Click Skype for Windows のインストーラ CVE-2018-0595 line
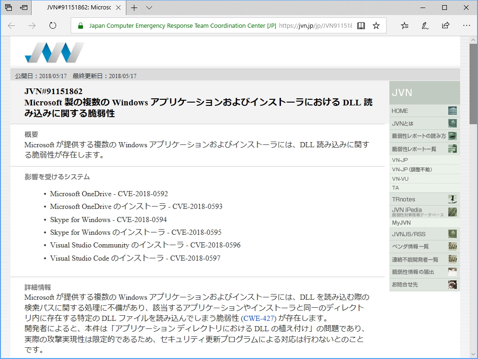The width and height of the screenshot is (478, 359). click(136, 232)
